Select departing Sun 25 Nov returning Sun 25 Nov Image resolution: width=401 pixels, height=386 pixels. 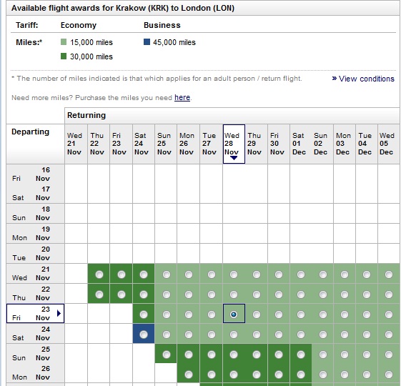(x=167, y=355)
